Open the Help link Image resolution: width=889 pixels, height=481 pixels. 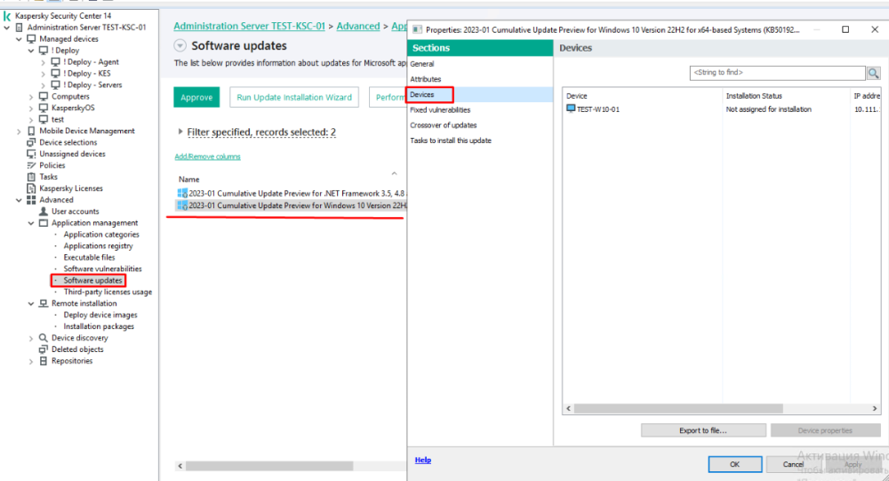coord(423,460)
